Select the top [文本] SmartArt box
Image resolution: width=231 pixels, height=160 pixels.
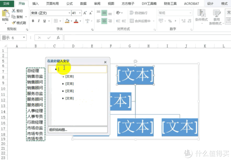coord(136,75)
